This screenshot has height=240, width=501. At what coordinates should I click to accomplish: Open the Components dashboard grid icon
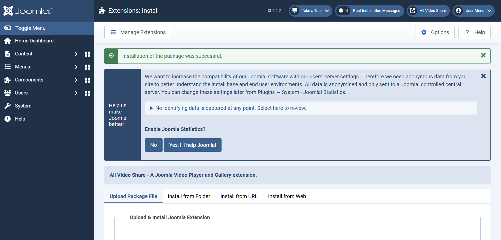[87, 80]
